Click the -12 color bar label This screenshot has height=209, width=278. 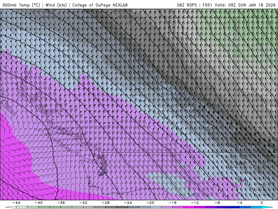[195, 203]
